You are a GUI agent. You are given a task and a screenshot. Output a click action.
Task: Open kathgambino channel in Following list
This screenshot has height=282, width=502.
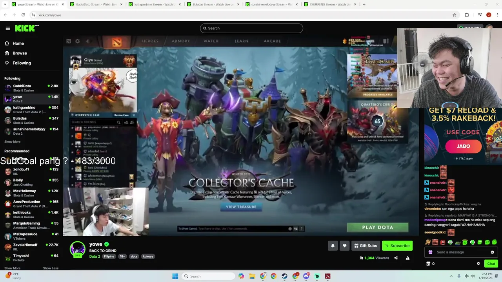(31, 110)
